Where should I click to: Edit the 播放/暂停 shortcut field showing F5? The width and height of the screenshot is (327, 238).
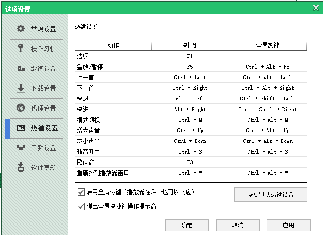(190, 67)
